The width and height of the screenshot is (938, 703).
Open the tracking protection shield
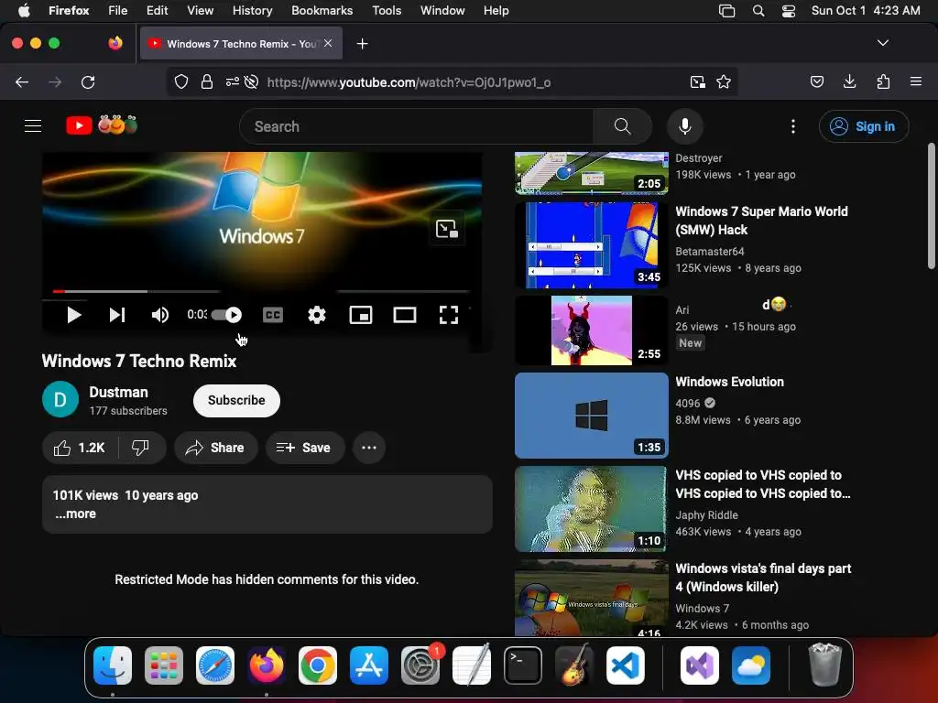(181, 81)
